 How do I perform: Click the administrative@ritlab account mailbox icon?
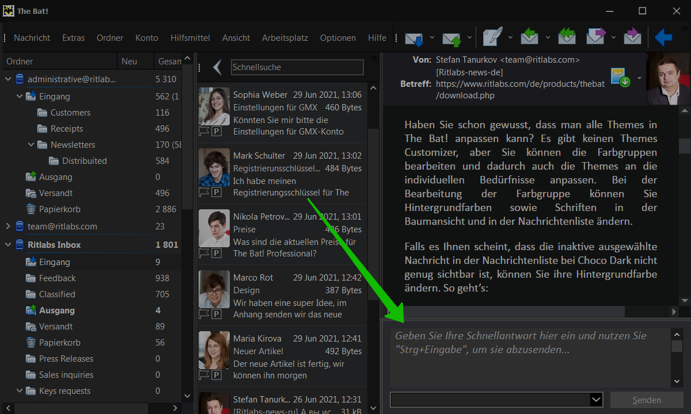point(20,79)
